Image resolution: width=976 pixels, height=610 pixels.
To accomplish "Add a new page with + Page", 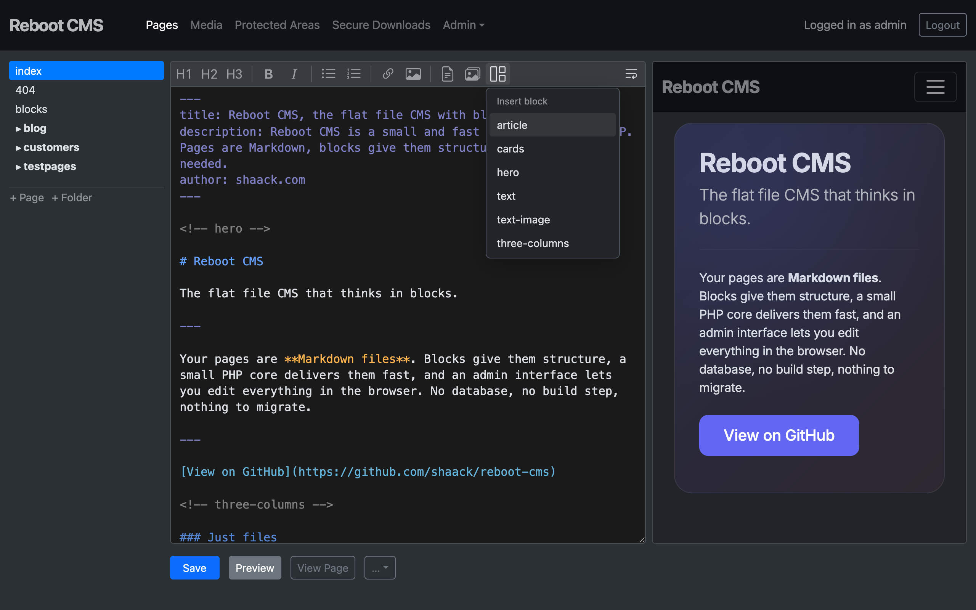I will (27, 198).
